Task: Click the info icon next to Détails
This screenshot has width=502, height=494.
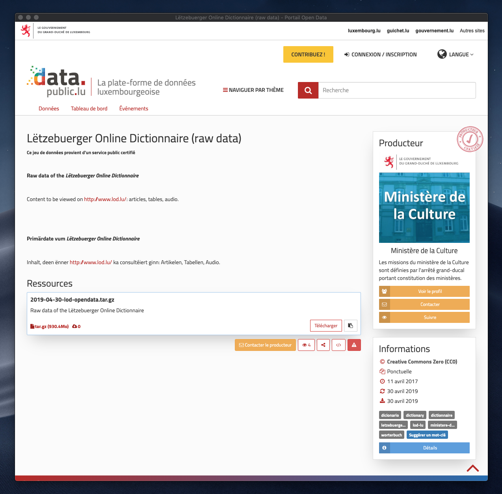Action: coord(385,448)
